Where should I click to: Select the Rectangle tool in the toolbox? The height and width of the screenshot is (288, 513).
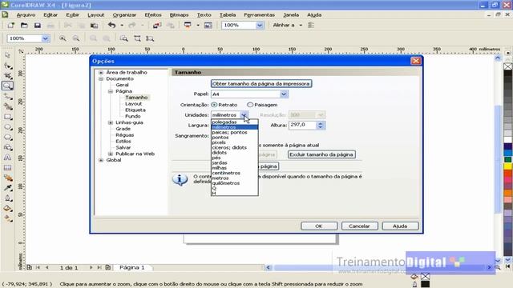[7, 117]
